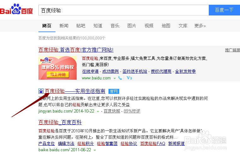Open the 贴吧 tab
Image resolution: width=240 pixels, height=156 pixels.
81,26
